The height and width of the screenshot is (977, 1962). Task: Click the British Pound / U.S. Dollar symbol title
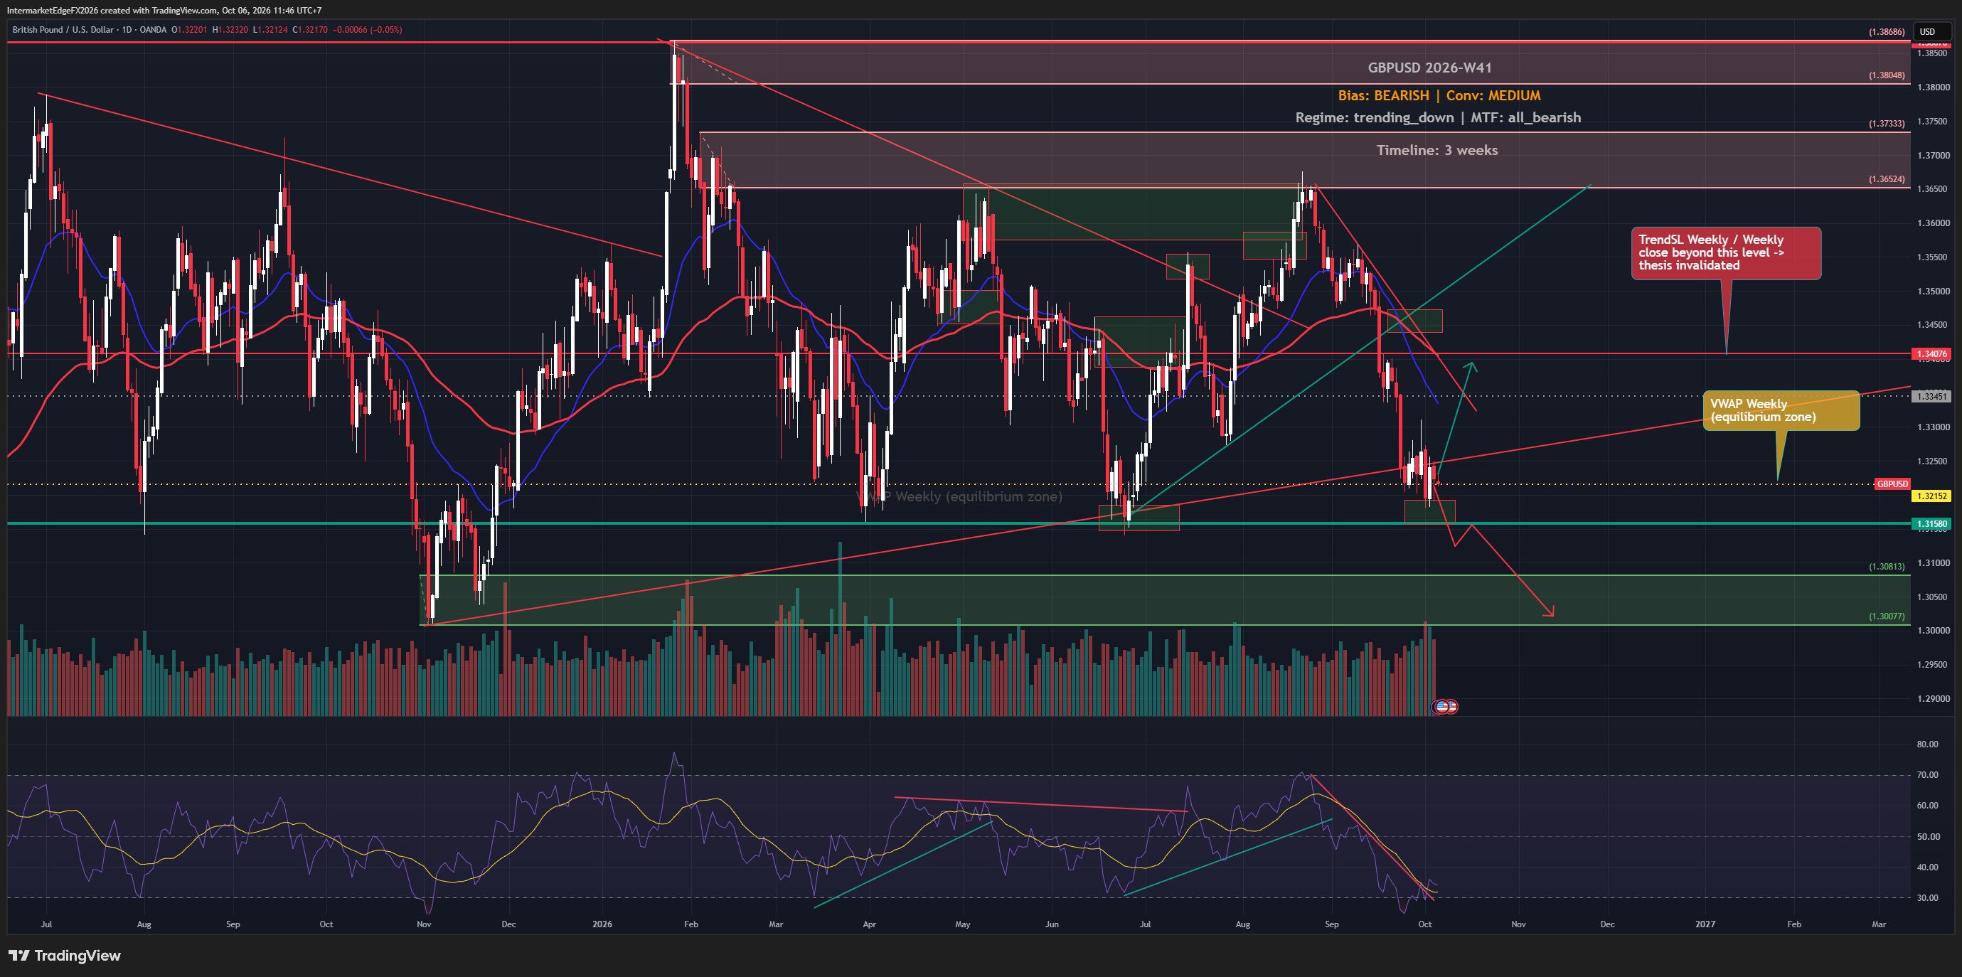click(x=65, y=30)
